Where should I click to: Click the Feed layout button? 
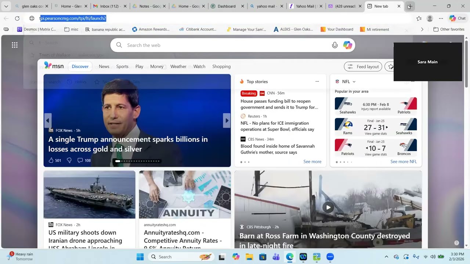point(363,66)
